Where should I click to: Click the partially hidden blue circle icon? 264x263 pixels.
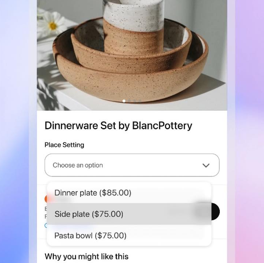click(45, 226)
